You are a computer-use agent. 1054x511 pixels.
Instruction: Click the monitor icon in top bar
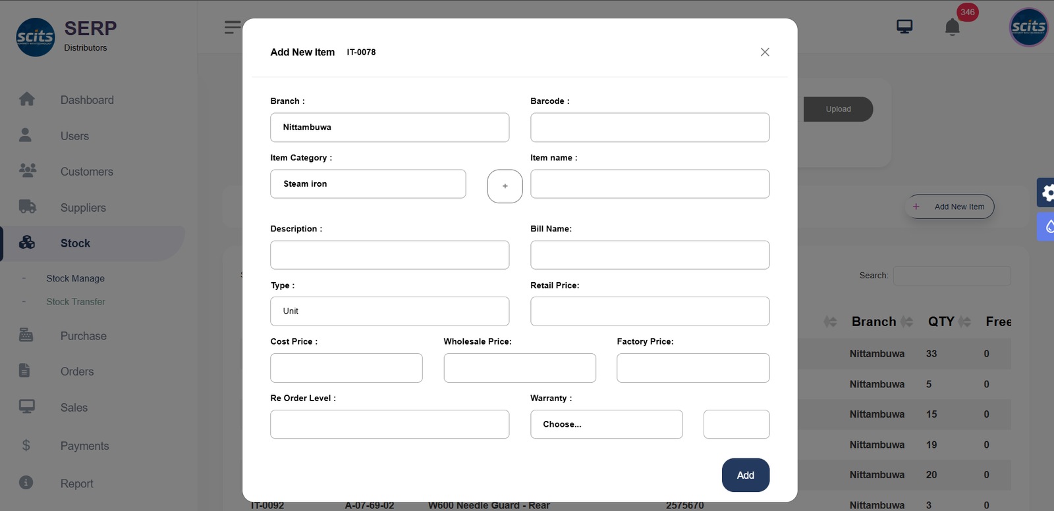904,26
